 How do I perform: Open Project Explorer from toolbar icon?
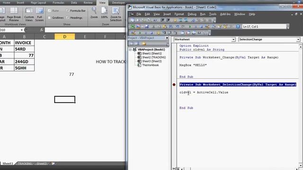point(214,26)
